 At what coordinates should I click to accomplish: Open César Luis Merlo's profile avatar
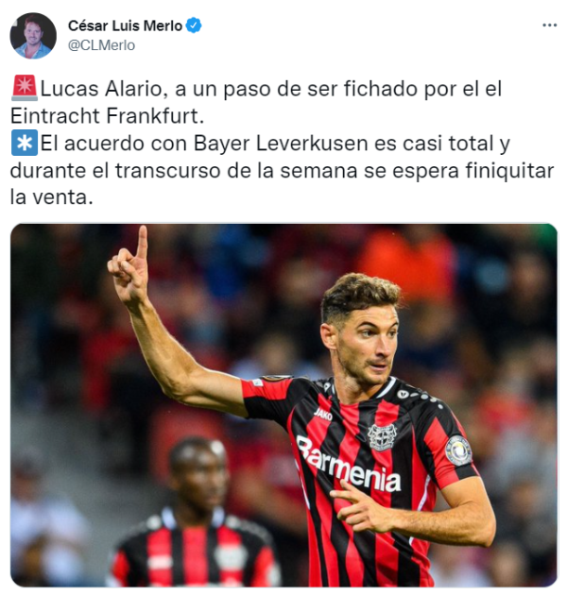tap(33, 36)
